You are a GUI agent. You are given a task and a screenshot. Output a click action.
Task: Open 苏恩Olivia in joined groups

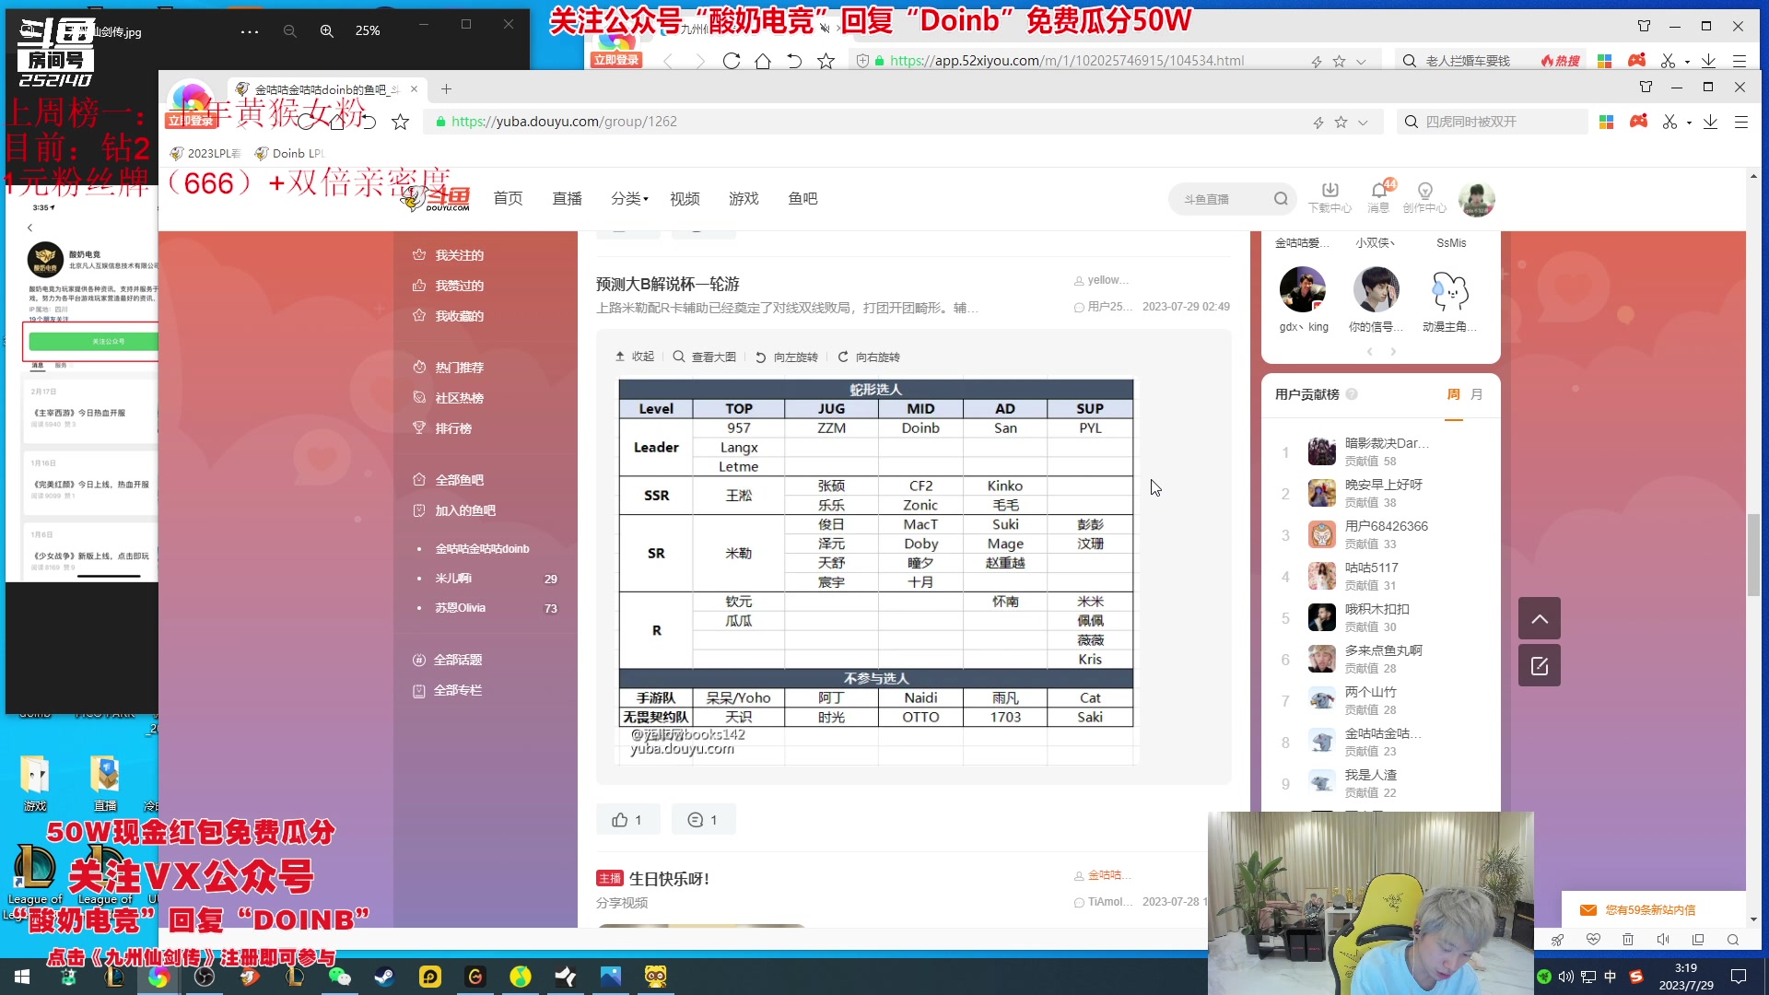pyautogui.click(x=460, y=608)
